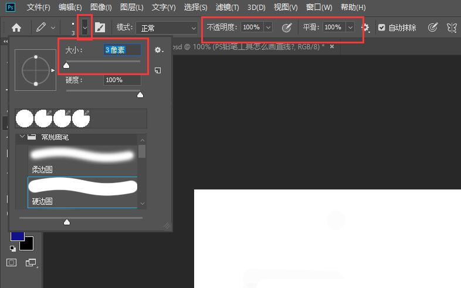
Task: Select the first recent brush thumbnail
Action: click(x=25, y=118)
